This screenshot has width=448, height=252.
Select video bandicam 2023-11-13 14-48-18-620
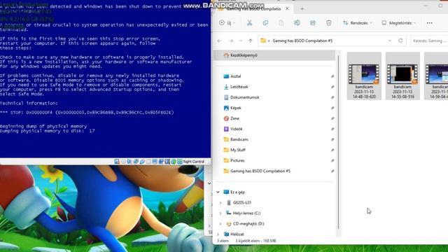pos(364,76)
